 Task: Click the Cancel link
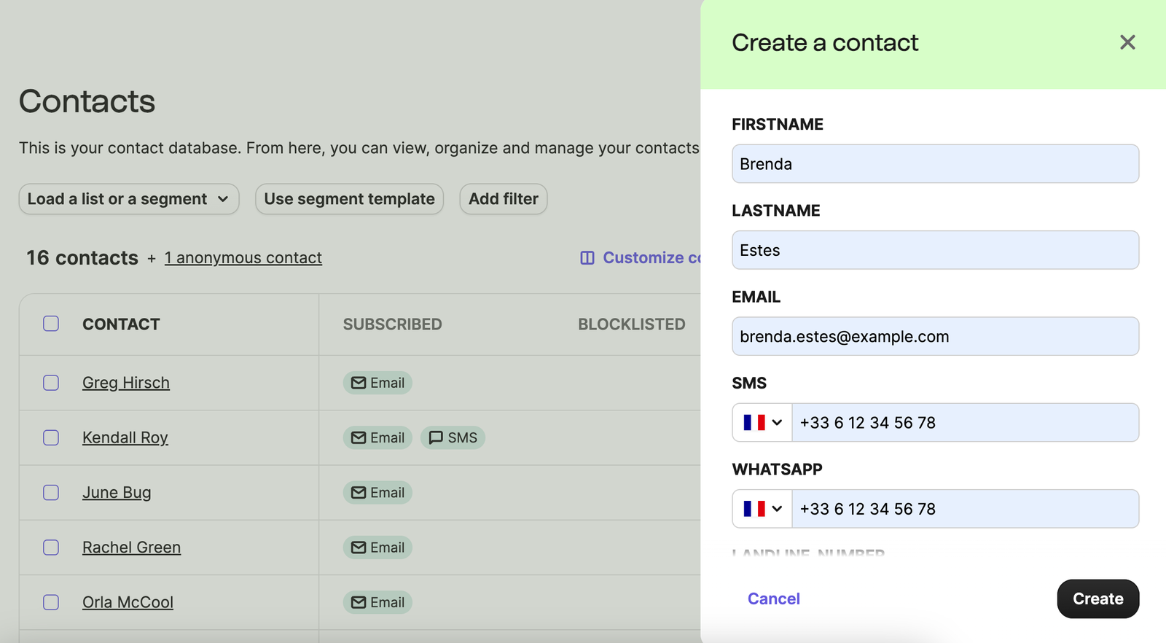click(x=773, y=599)
